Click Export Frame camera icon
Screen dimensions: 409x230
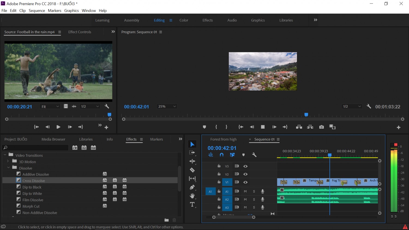click(321, 127)
